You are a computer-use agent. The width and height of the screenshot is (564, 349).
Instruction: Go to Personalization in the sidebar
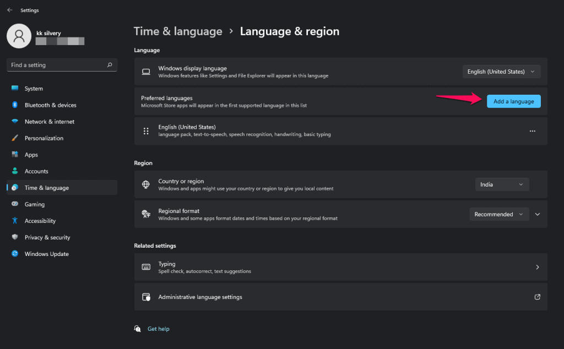coord(44,138)
